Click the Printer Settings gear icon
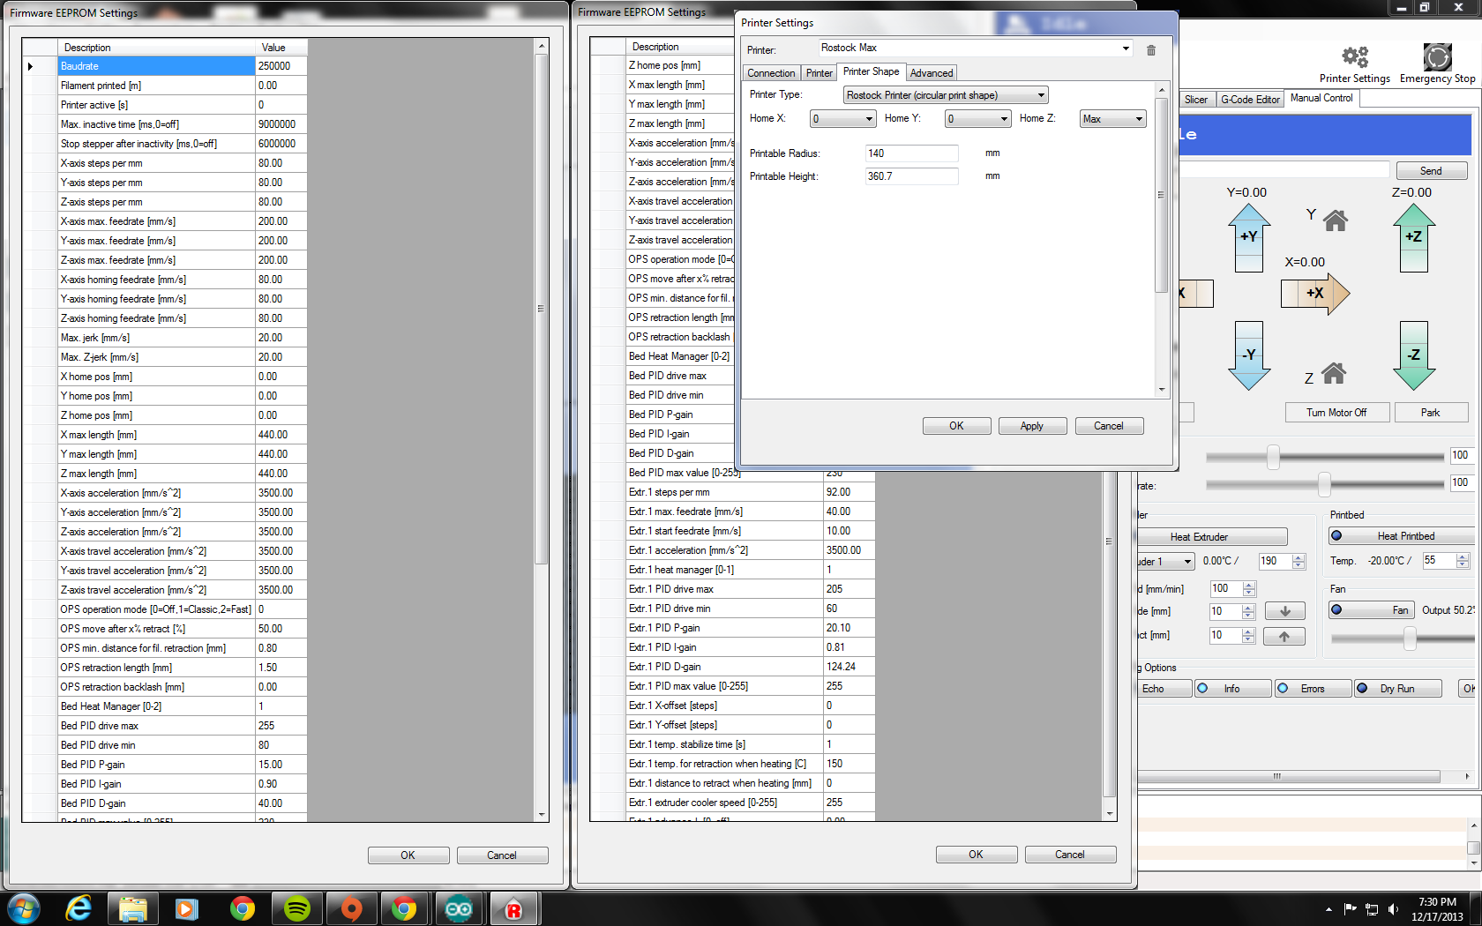This screenshot has height=926, width=1482. 1354,58
